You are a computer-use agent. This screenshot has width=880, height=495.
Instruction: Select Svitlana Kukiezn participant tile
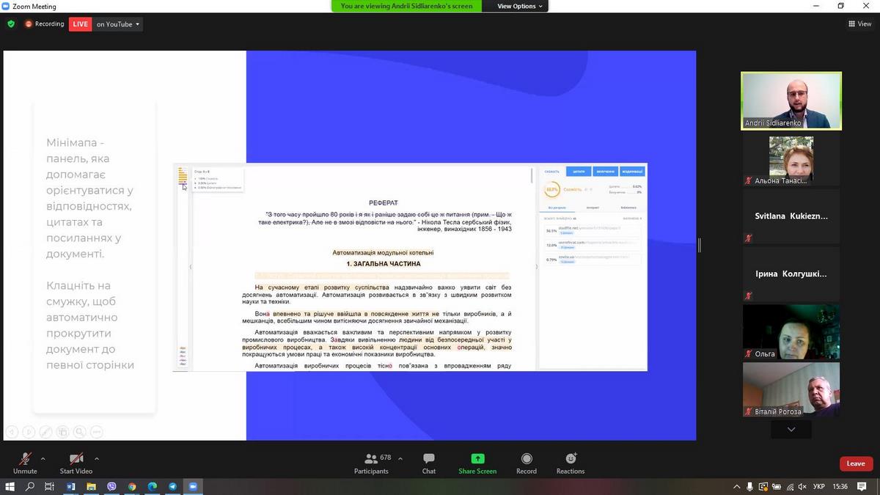click(x=791, y=216)
